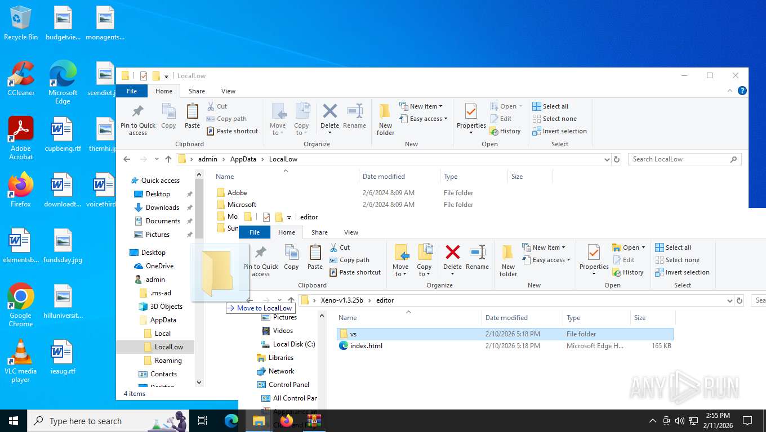Select Downloads in Quick access
This screenshot has width=766, height=432.
pos(162,208)
